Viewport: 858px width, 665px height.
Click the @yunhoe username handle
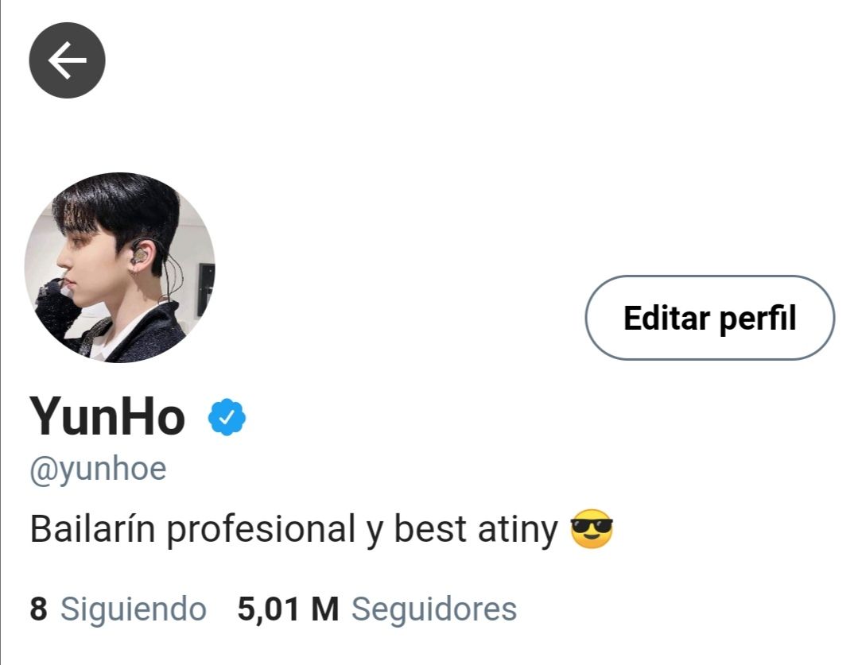[x=98, y=470]
